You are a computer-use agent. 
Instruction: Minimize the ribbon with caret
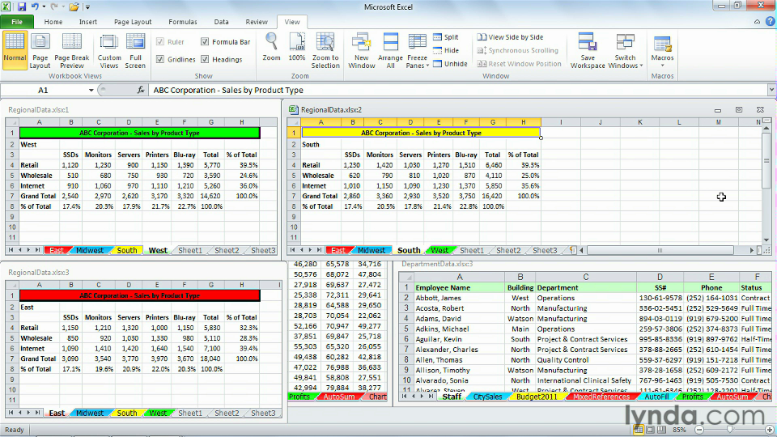pos(758,21)
